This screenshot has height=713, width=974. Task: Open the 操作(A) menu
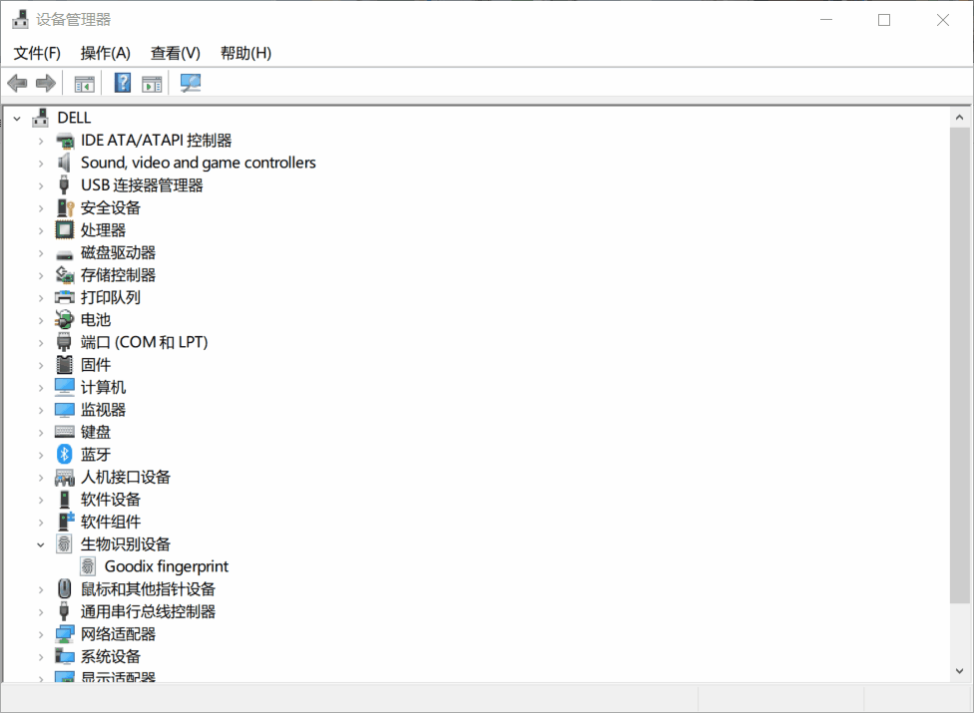(x=106, y=53)
